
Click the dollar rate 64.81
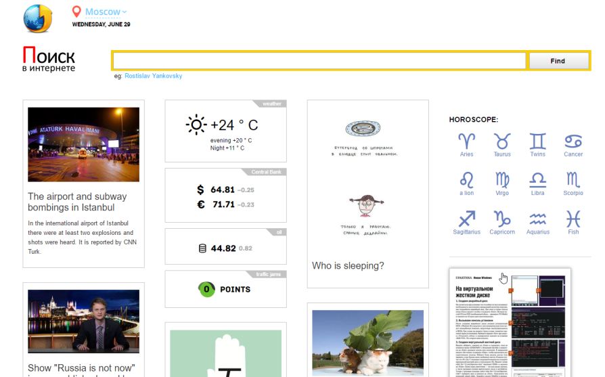click(223, 190)
